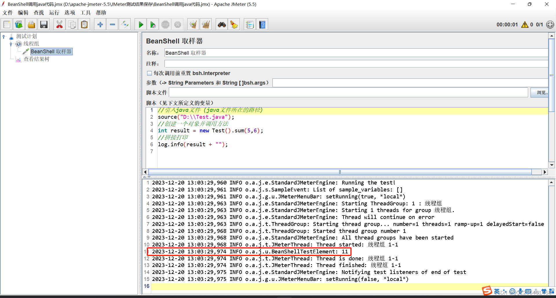Create a new test plan

click(x=7, y=25)
